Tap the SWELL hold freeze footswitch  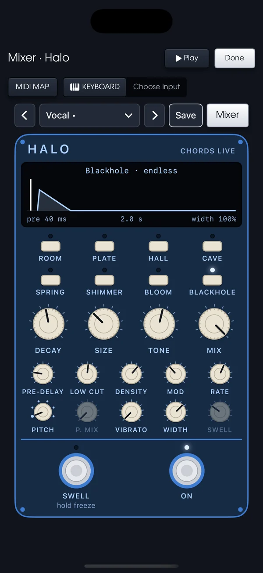(76, 471)
